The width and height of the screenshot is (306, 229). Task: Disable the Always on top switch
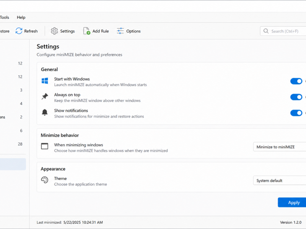click(x=296, y=97)
